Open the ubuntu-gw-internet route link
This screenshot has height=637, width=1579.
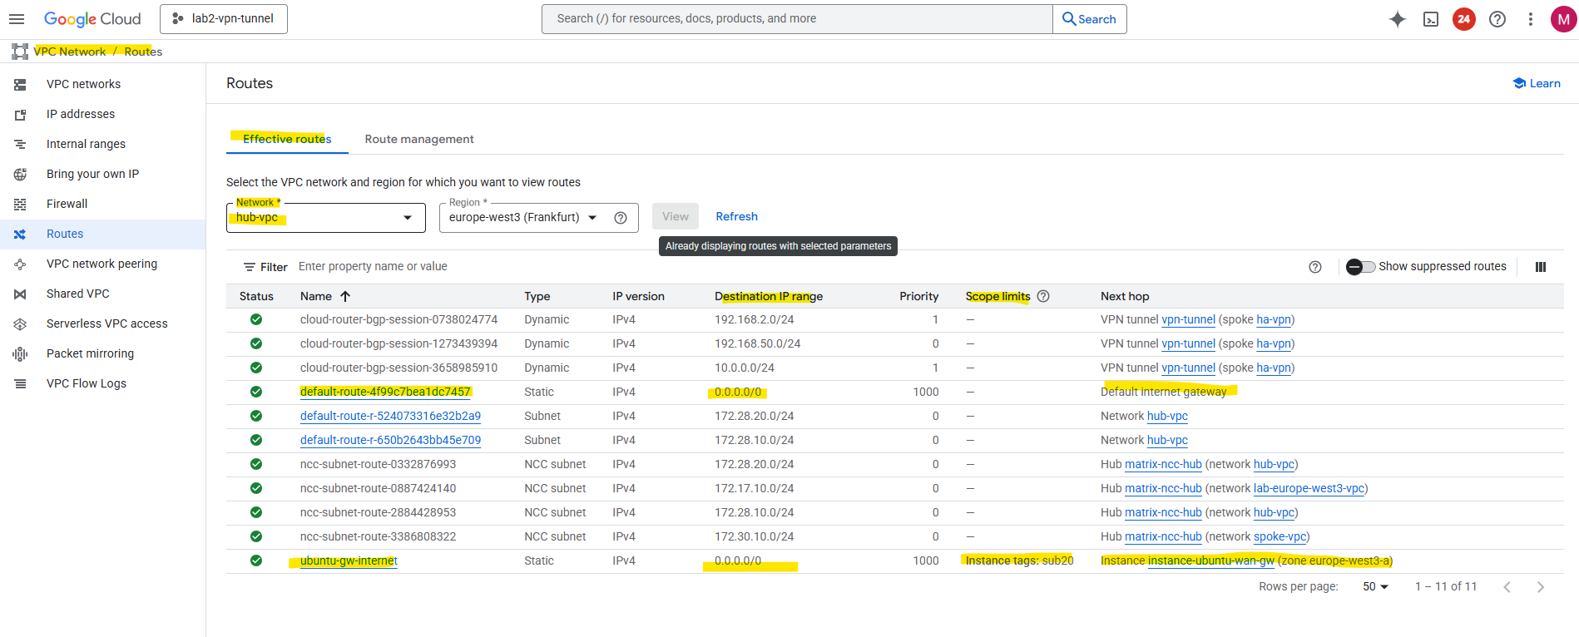coord(349,561)
